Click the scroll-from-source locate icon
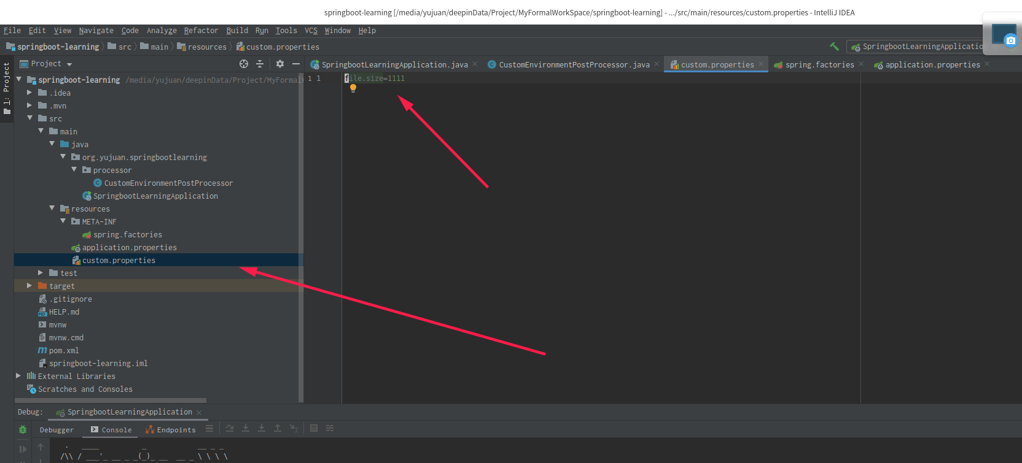The height and width of the screenshot is (463, 1022). (244, 64)
